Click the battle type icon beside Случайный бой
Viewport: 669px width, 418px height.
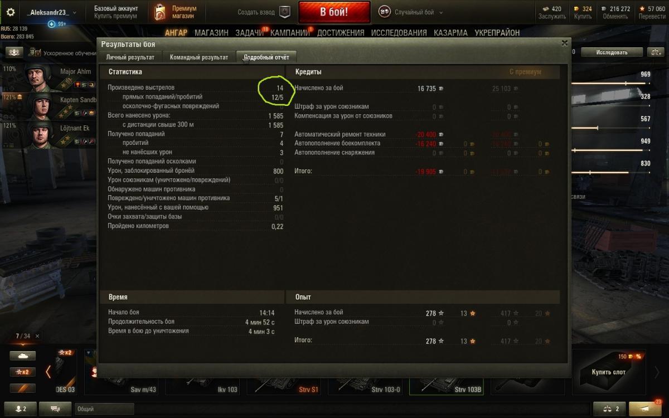385,12
